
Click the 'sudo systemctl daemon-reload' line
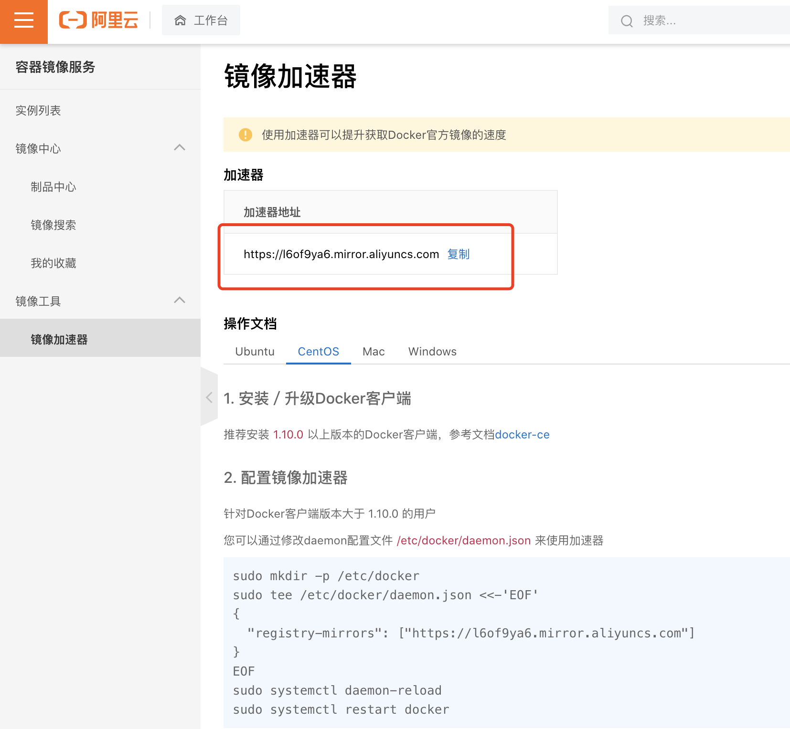[337, 690]
